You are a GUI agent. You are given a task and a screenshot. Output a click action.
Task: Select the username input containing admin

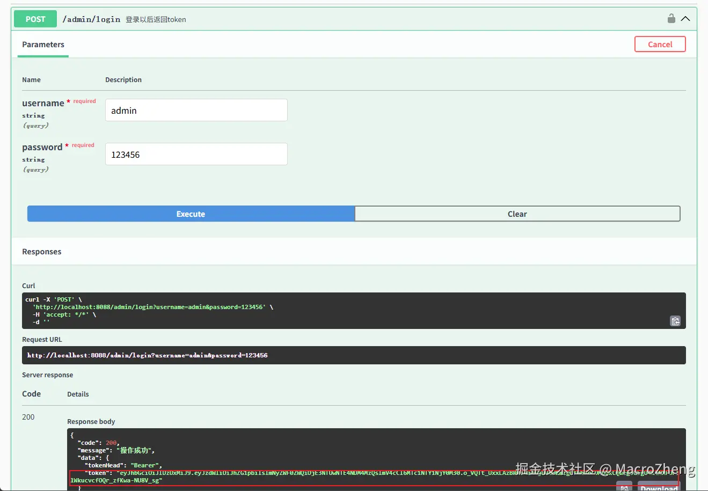click(x=195, y=110)
